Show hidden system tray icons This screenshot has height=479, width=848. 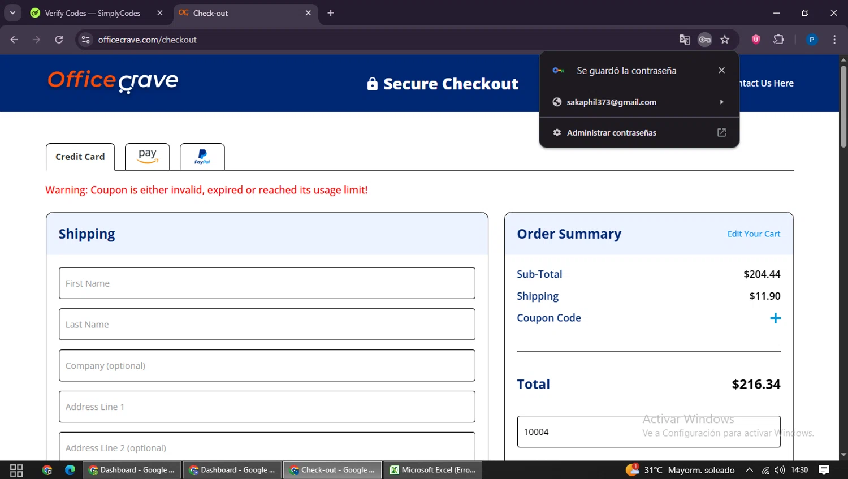tap(749, 470)
